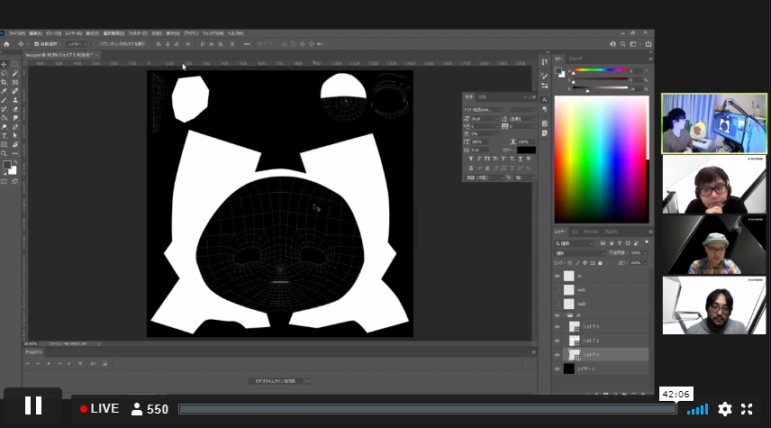Hide the シェイプ 1 layer
The height and width of the screenshot is (428, 771).
click(558, 355)
